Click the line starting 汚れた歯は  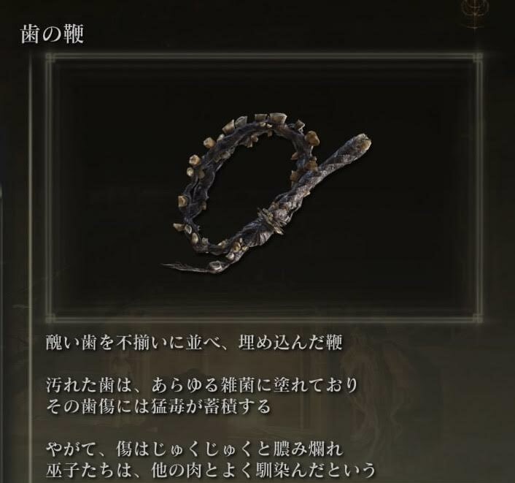[x=201, y=385]
